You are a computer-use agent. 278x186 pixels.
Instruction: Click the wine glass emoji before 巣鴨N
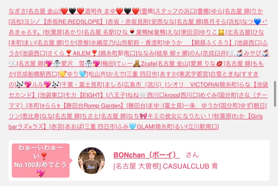[132, 32]
